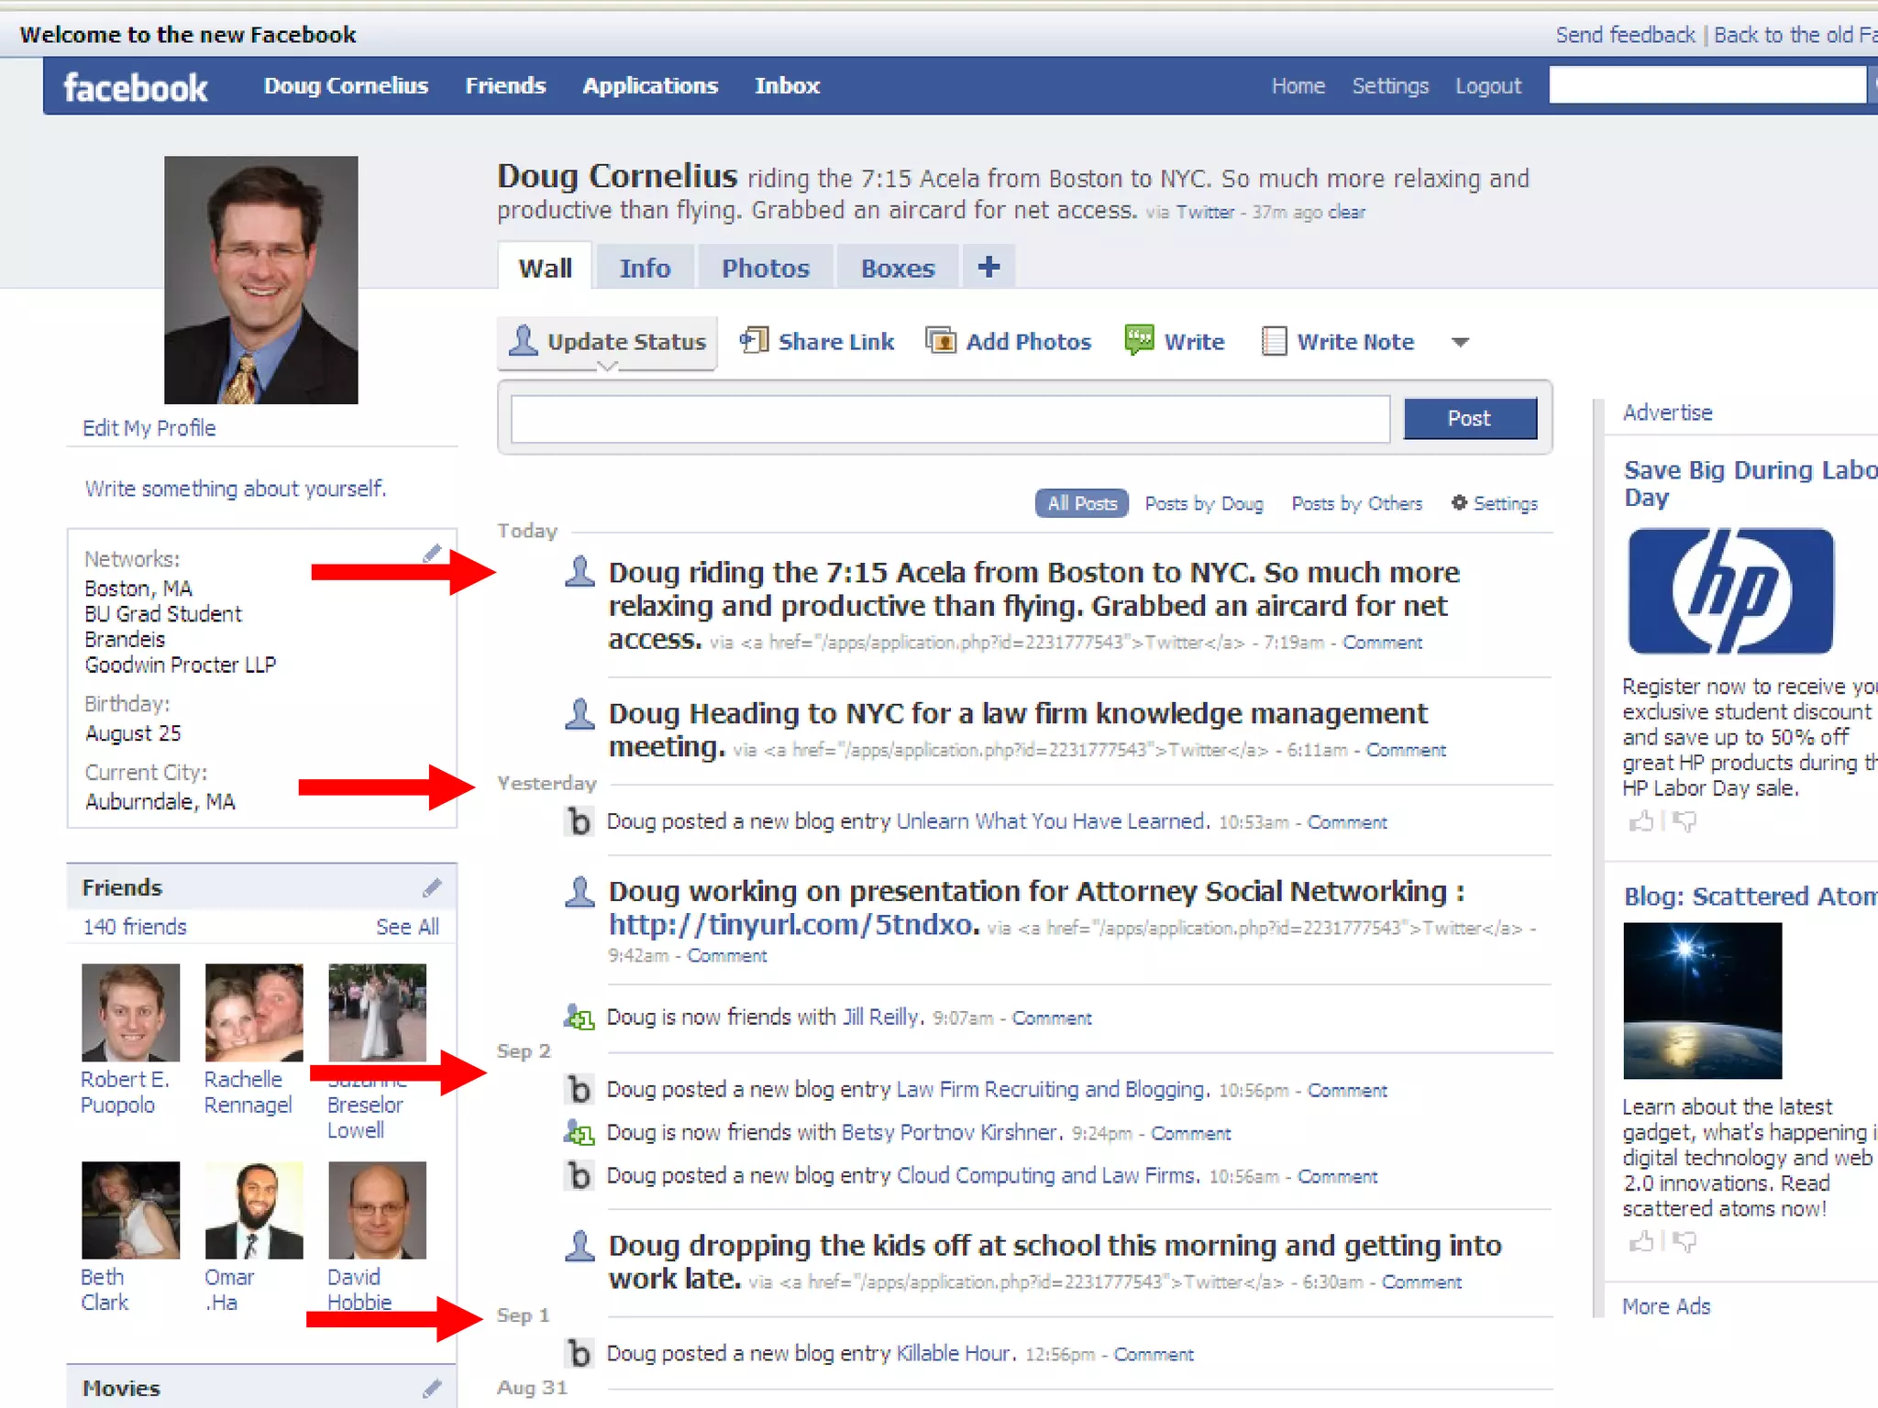The width and height of the screenshot is (1878, 1408).
Task: Click the status update text field
Action: (949, 419)
